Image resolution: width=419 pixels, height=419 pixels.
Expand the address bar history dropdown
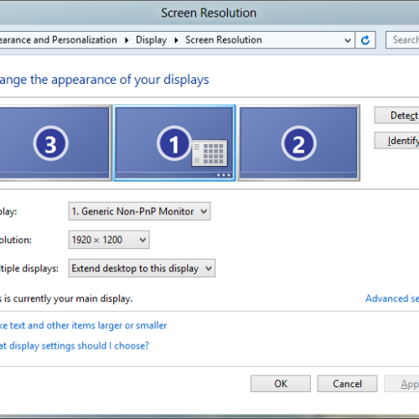[348, 40]
